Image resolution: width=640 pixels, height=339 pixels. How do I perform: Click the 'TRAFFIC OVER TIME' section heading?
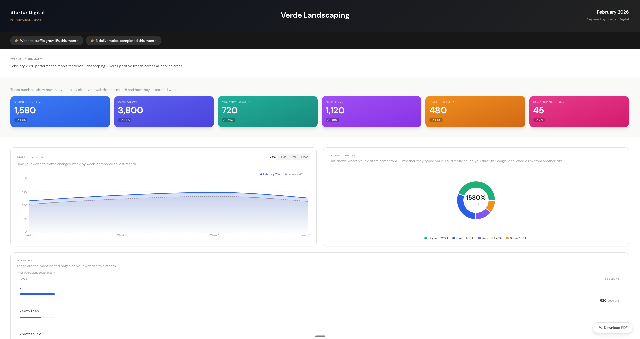[x=31, y=157]
